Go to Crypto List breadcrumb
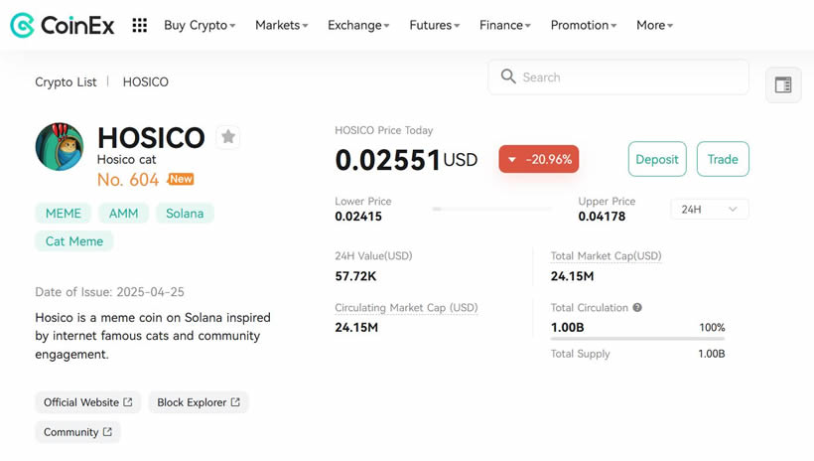814x461 pixels. point(66,81)
